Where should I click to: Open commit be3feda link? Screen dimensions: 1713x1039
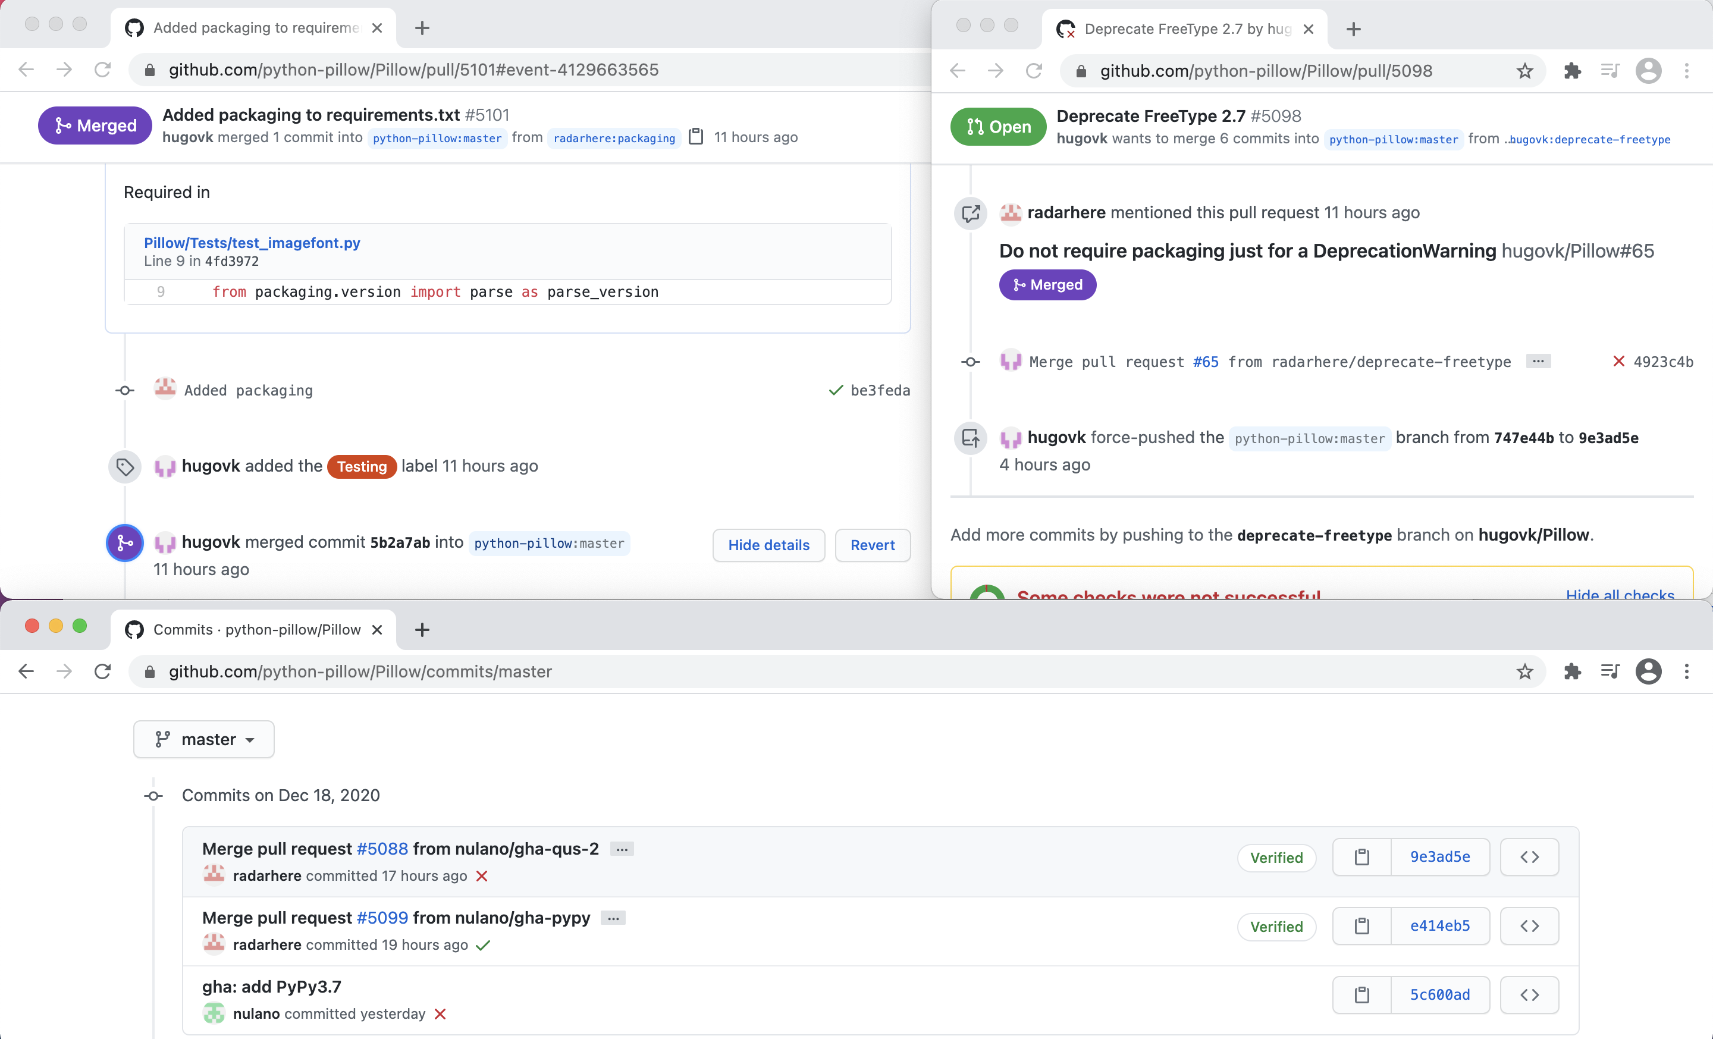pos(880,390)
